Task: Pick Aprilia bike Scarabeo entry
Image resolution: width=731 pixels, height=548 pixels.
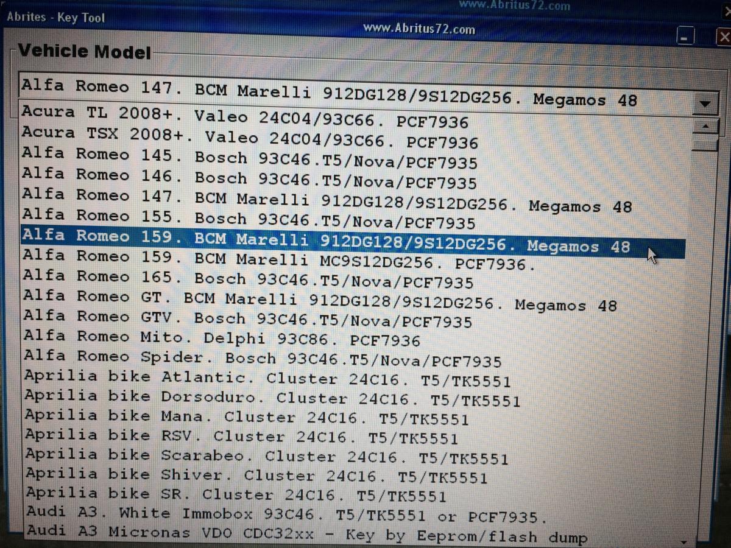Action: (267, 457)
